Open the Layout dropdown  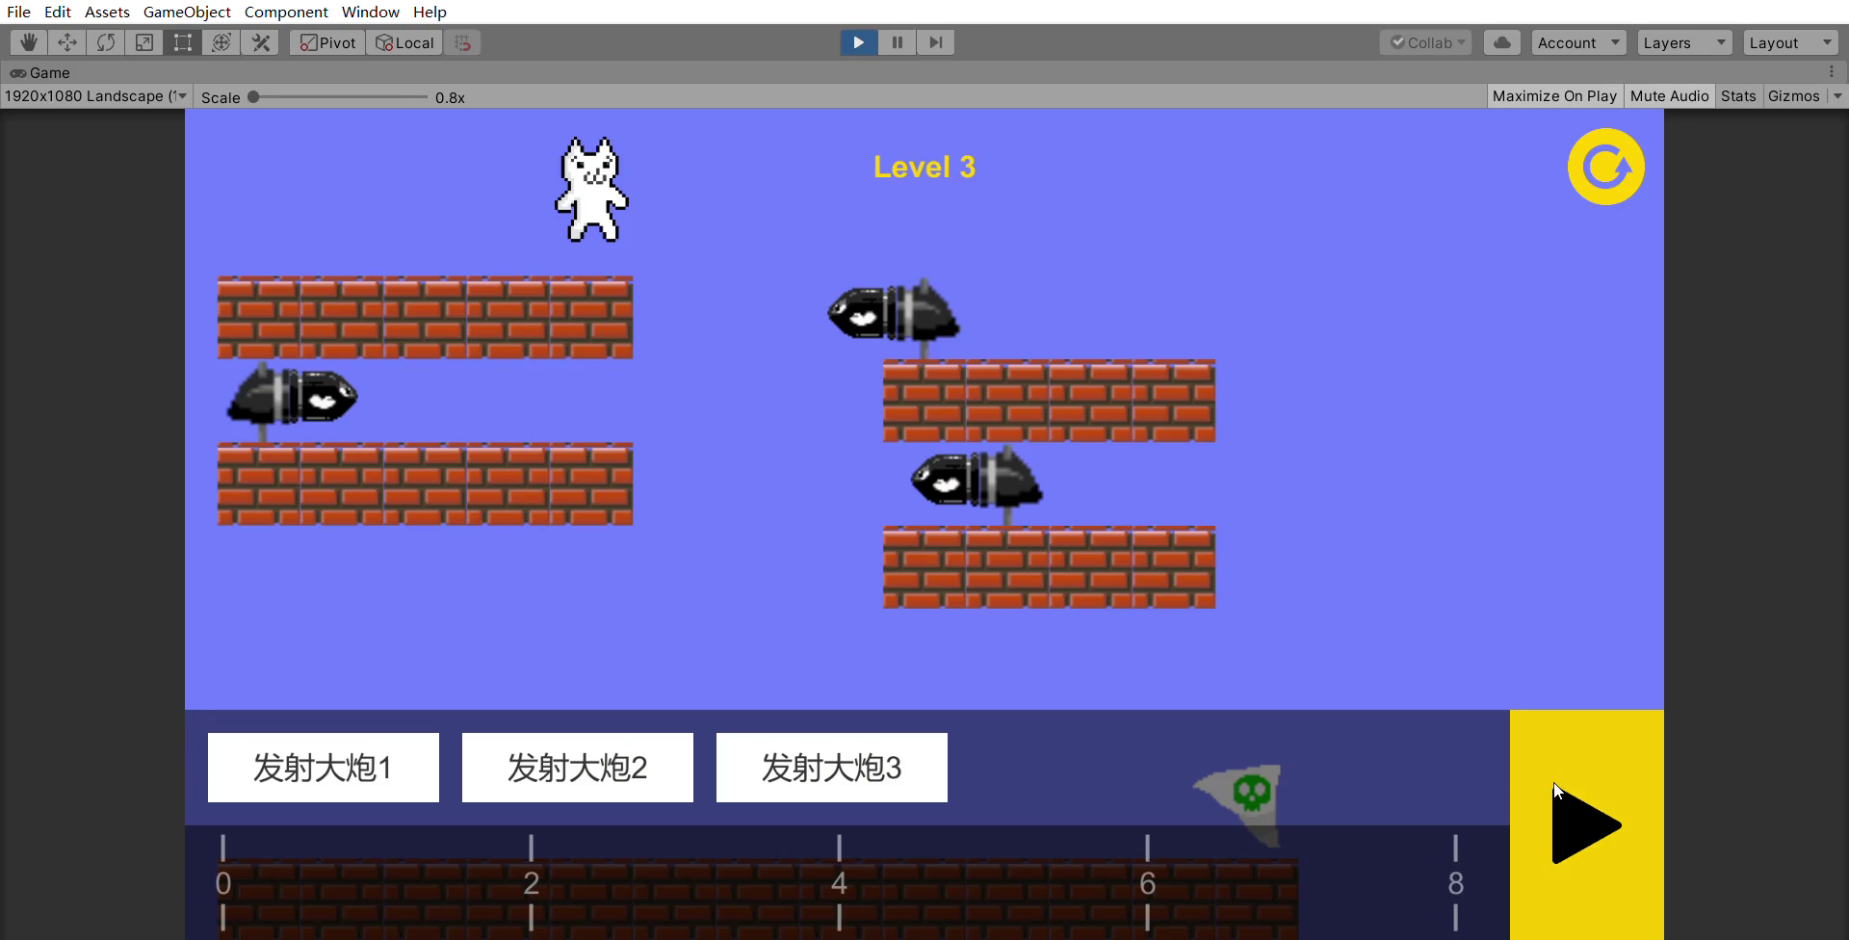tap(1790, 42)
